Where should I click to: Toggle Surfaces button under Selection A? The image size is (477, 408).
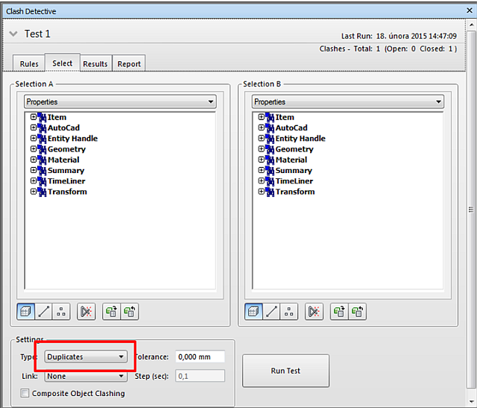click(x=26, y=312)
